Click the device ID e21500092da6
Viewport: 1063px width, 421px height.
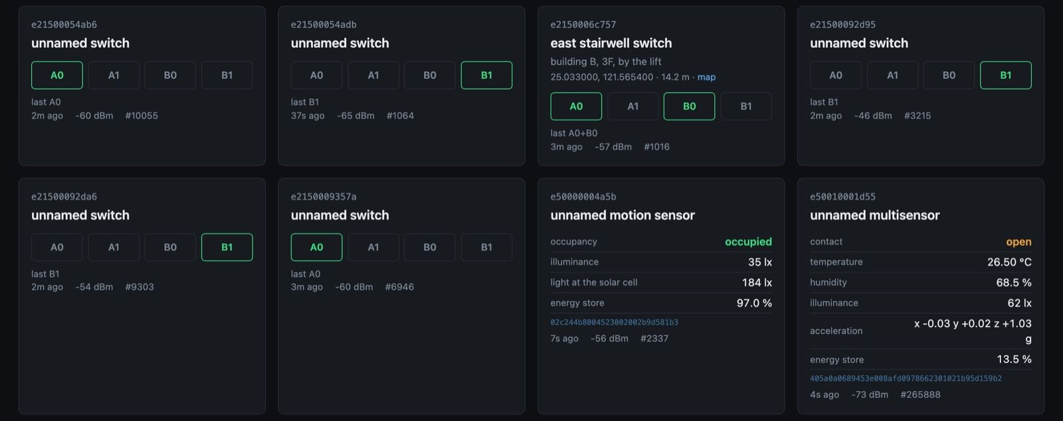pyautogui.click(x=64, y=197)
